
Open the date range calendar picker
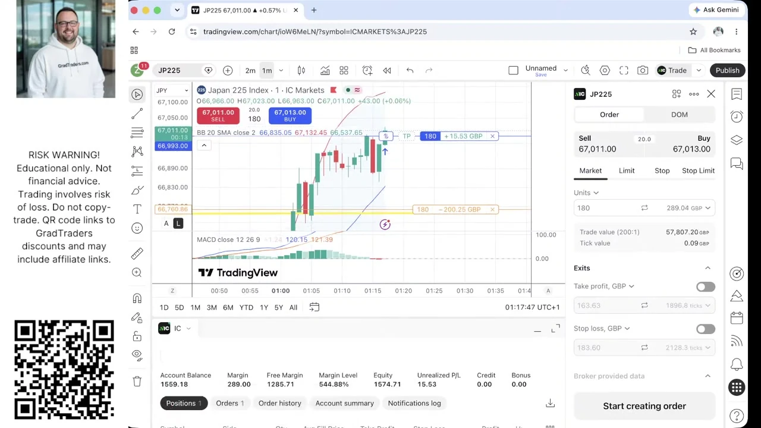315,307
